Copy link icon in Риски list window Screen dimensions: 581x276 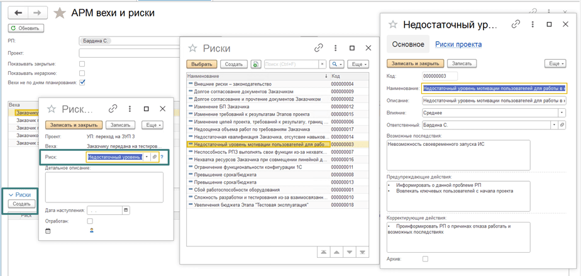(x=319, y=48)
